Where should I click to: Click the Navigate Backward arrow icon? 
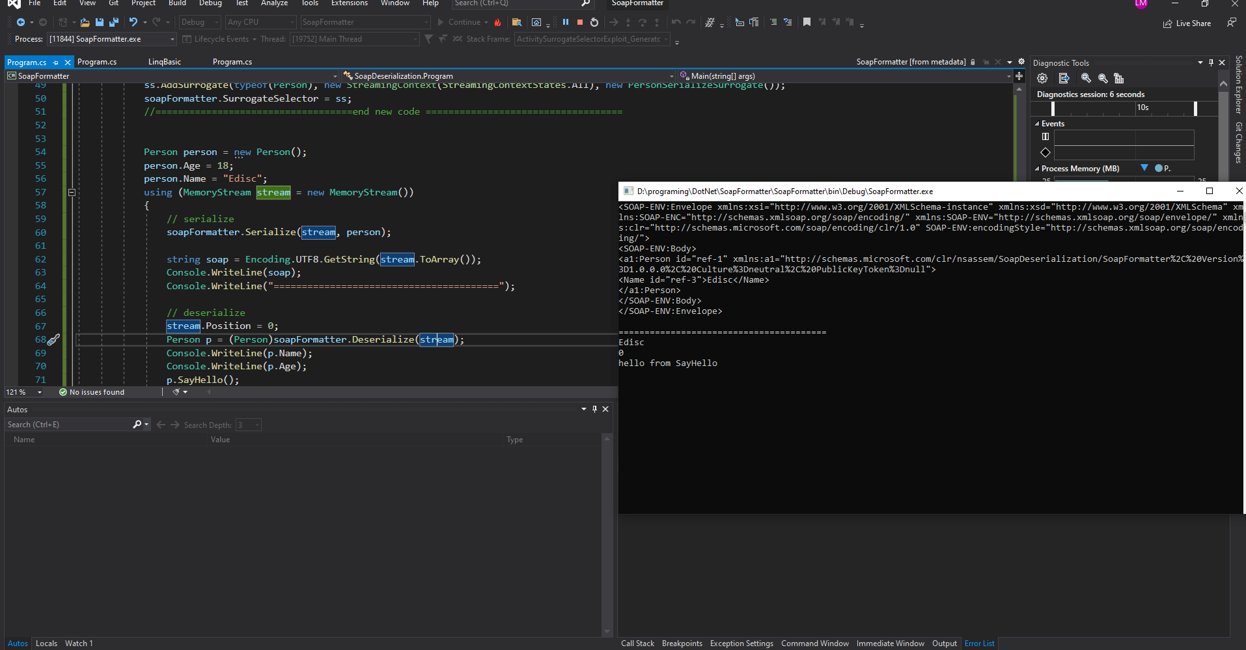(x=21, y=22)
